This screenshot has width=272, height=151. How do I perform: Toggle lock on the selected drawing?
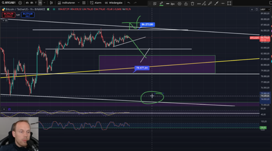186,3
